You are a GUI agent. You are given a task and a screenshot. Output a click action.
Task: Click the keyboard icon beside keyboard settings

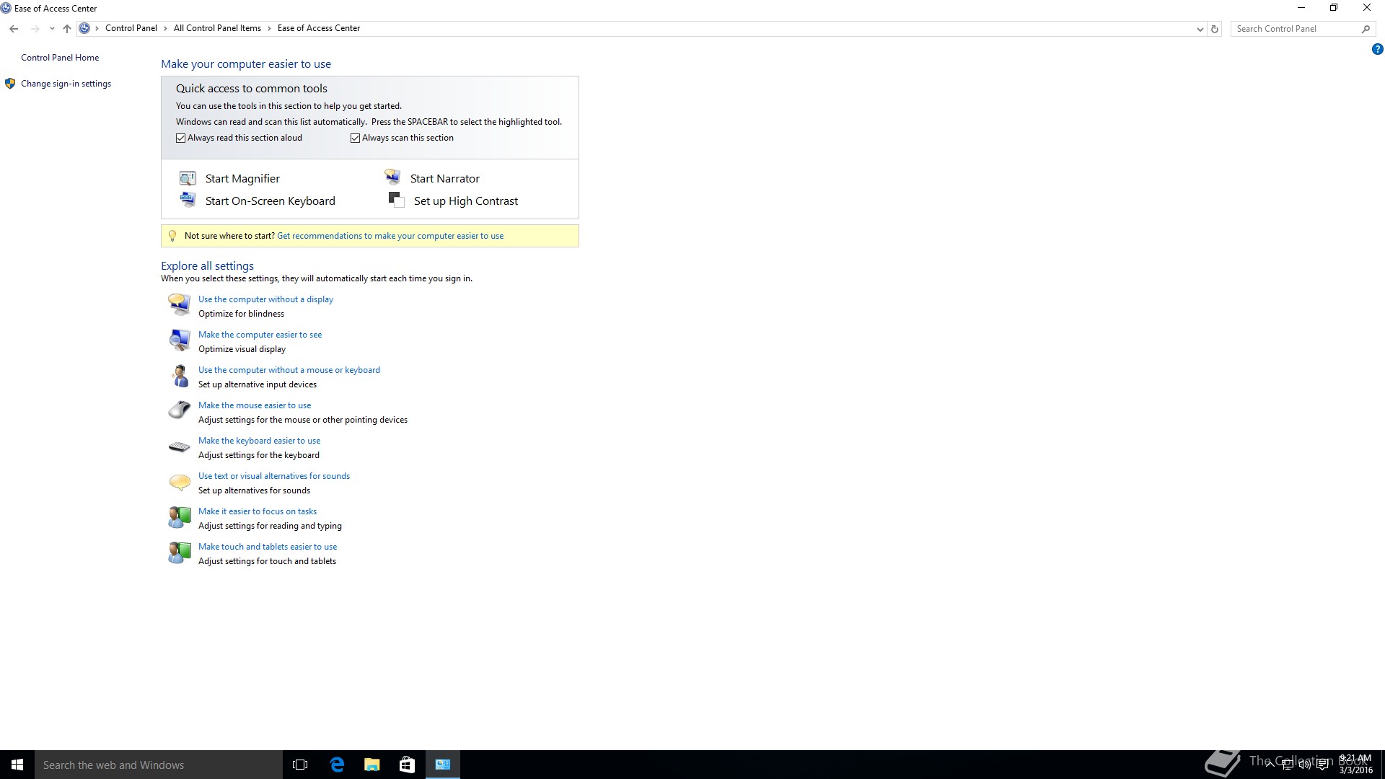coord(179,447)
